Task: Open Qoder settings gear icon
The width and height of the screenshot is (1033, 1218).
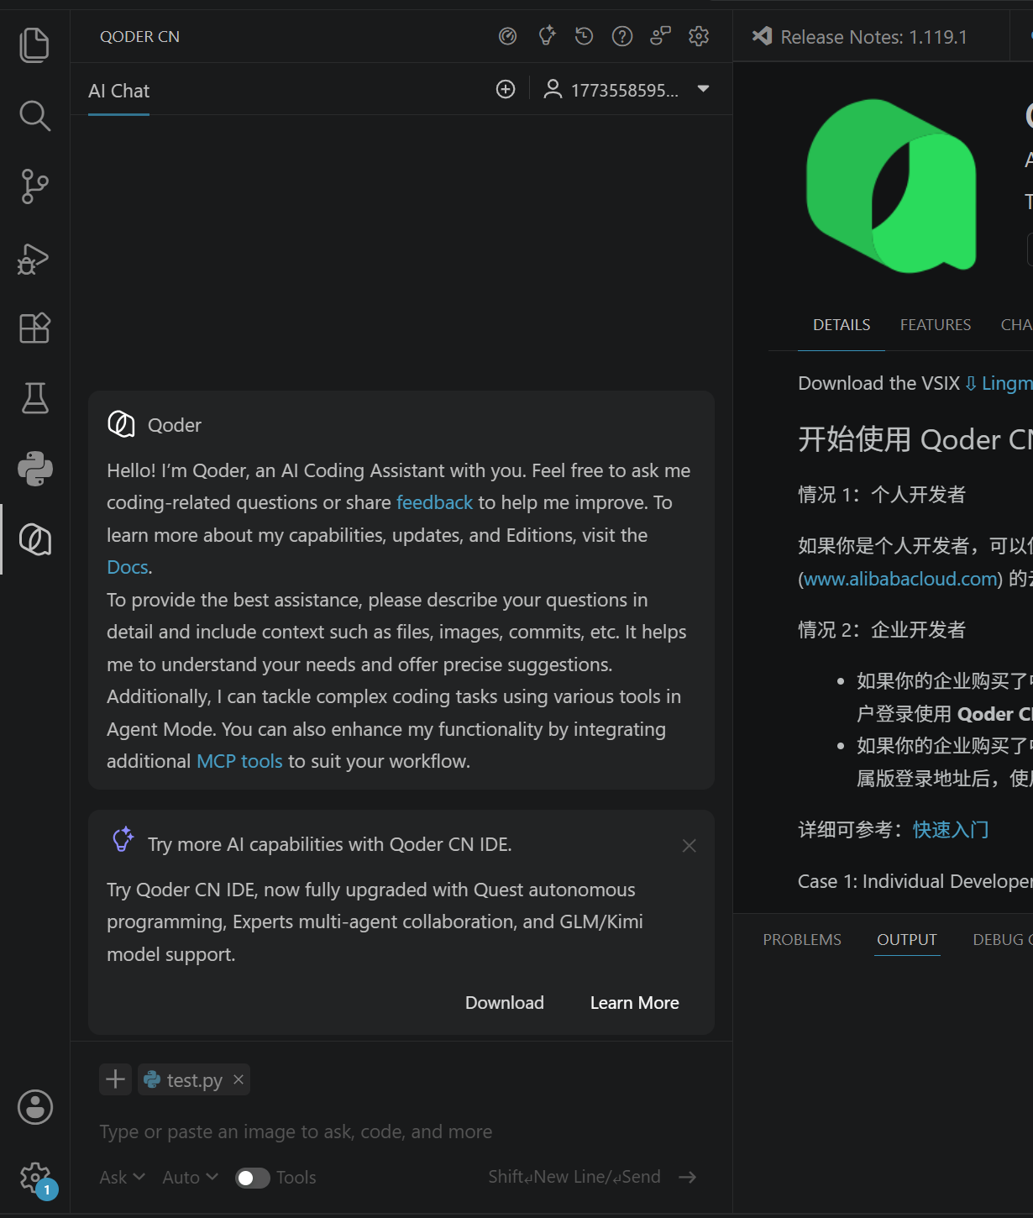Action: [x=699, y=36]
